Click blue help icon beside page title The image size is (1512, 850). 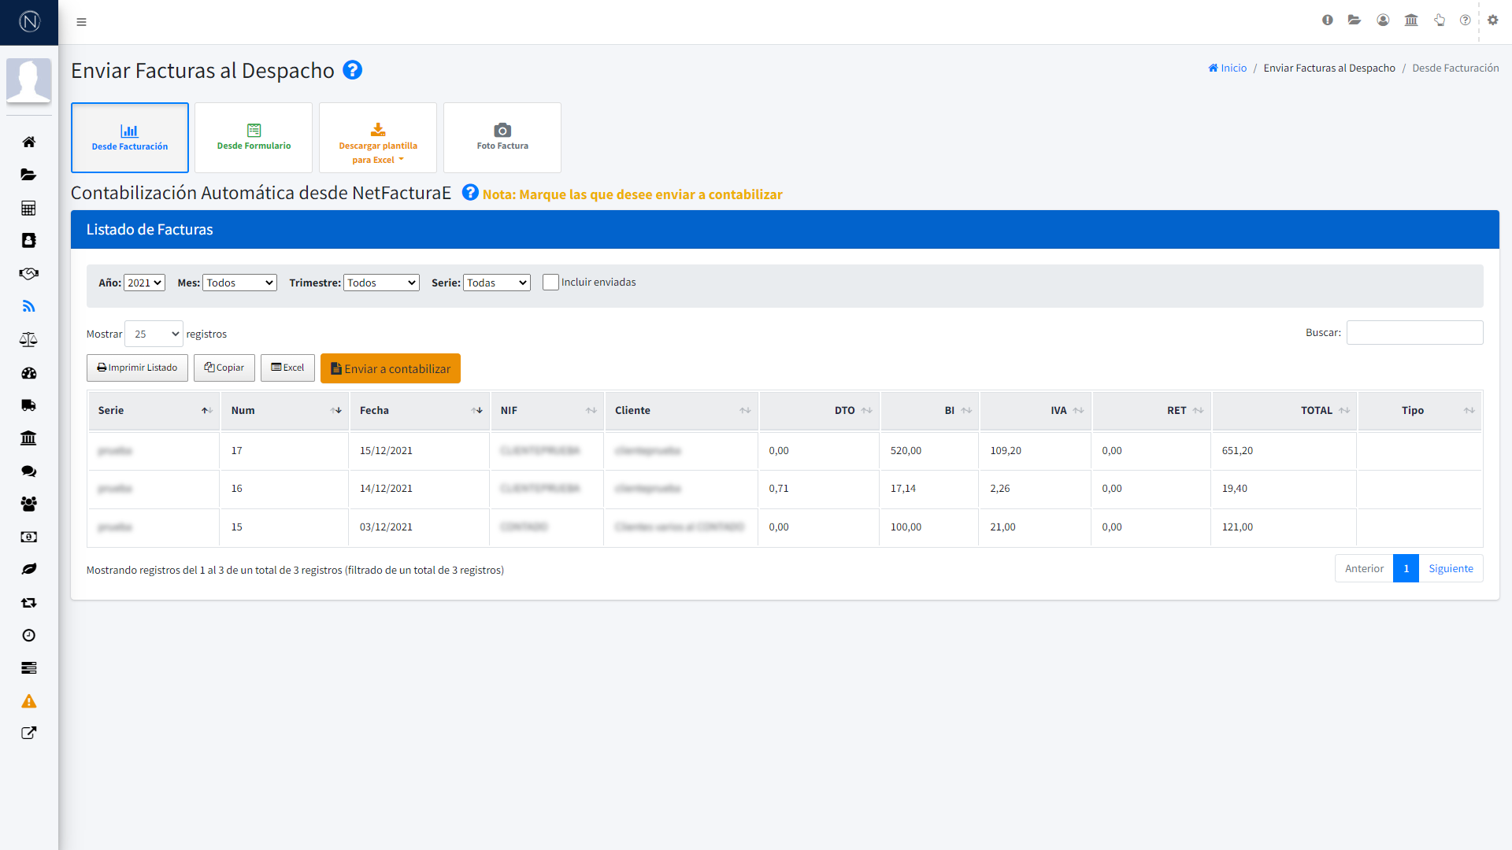pyautogui.click(x=352, y=70)
